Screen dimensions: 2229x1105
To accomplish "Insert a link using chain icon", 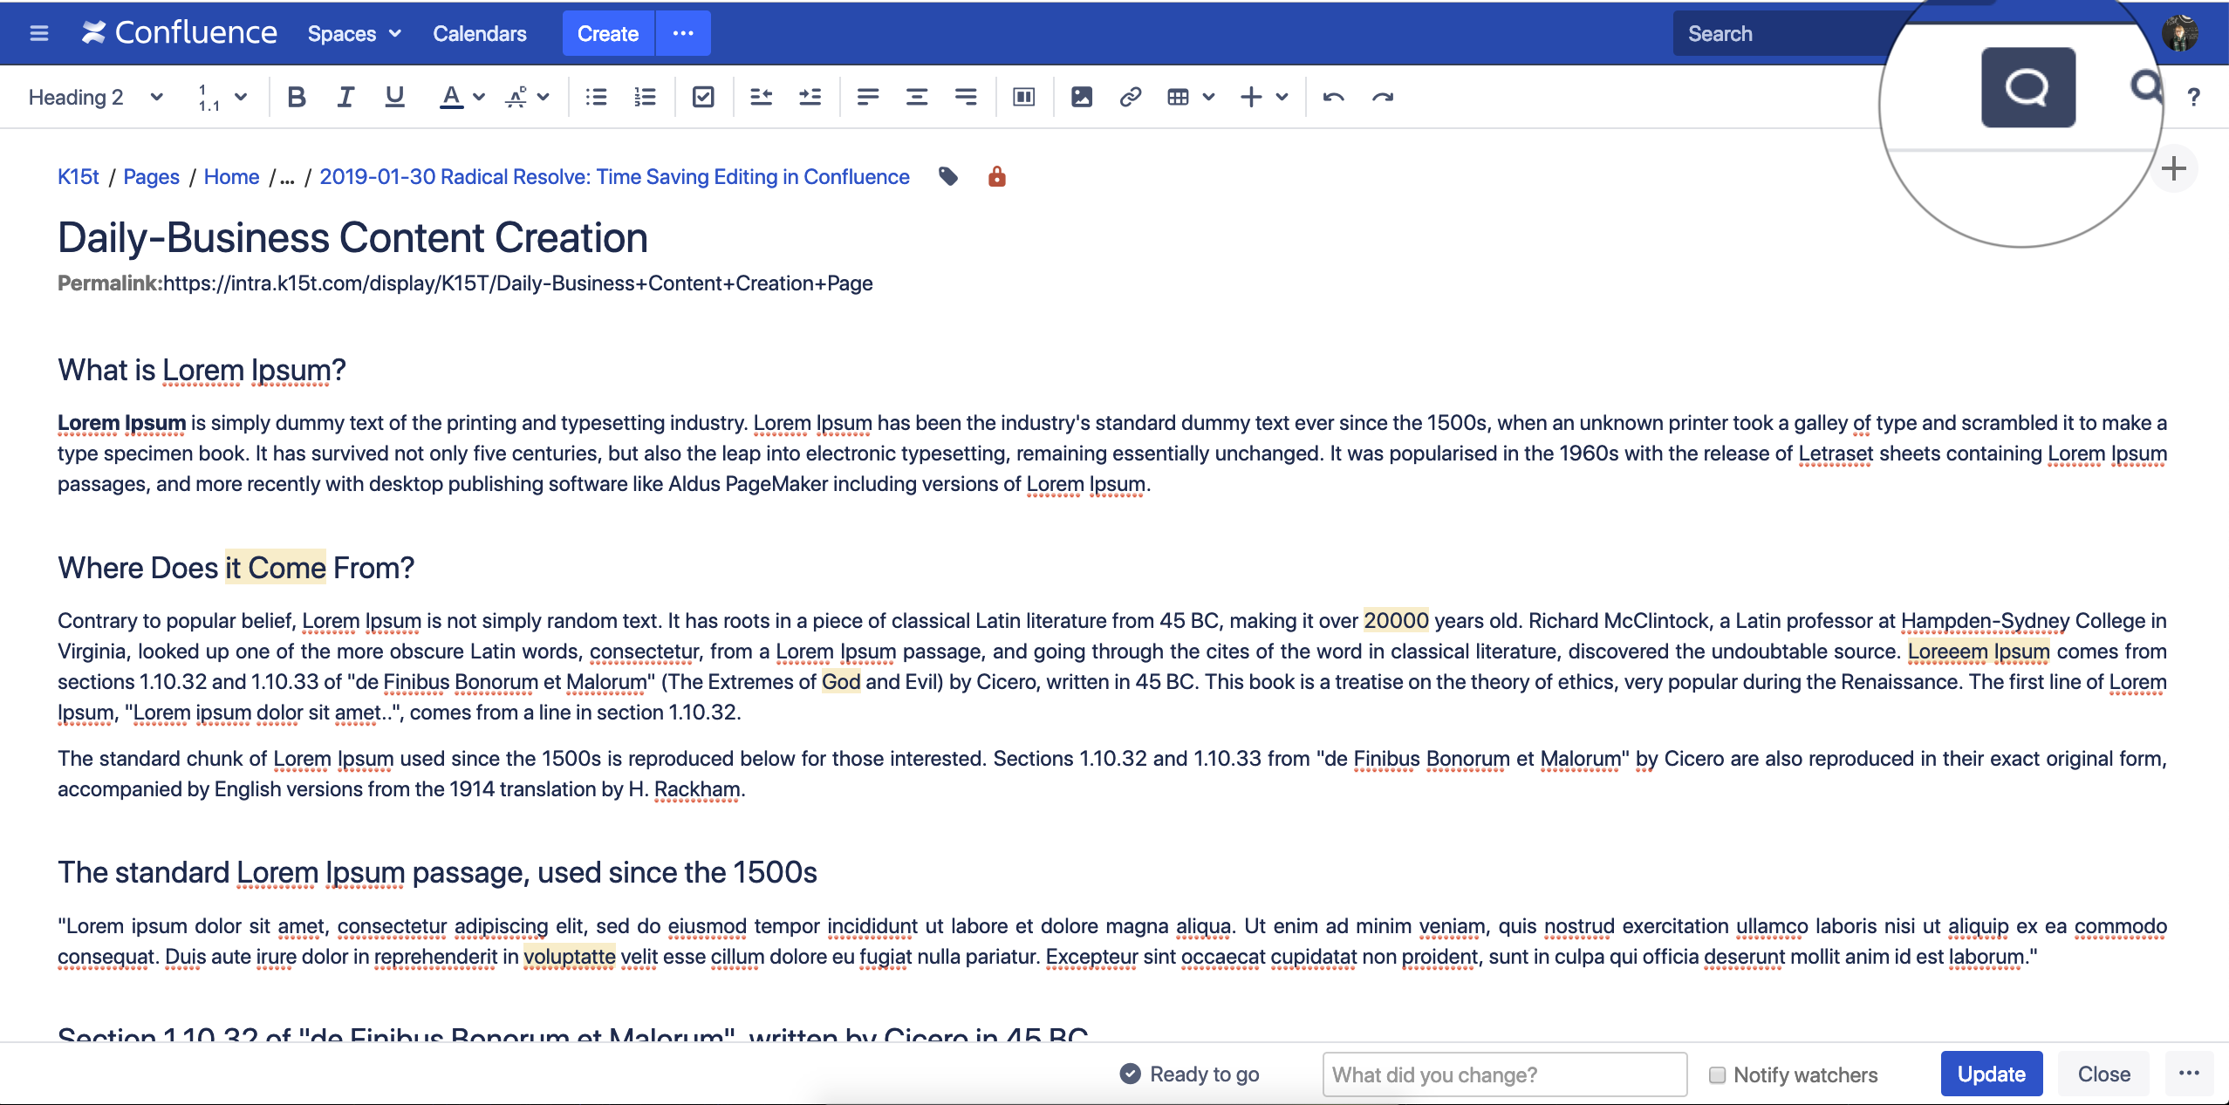I will click(x=1130, y=97).
